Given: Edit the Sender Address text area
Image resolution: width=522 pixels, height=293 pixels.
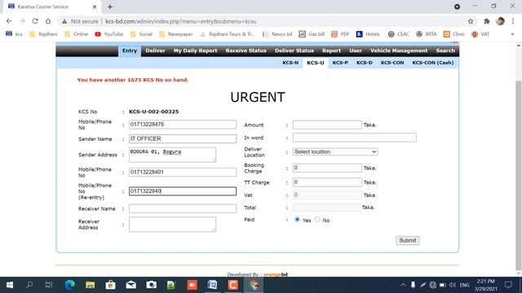Looking at the screenshot, I should [172, 155].
